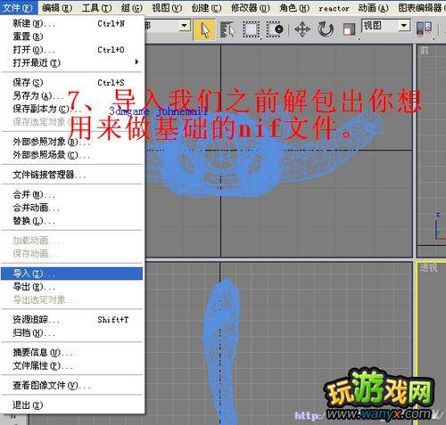Choose 合并动画 from the File menu
Screen dimensions: 446x425
point(72,208)
